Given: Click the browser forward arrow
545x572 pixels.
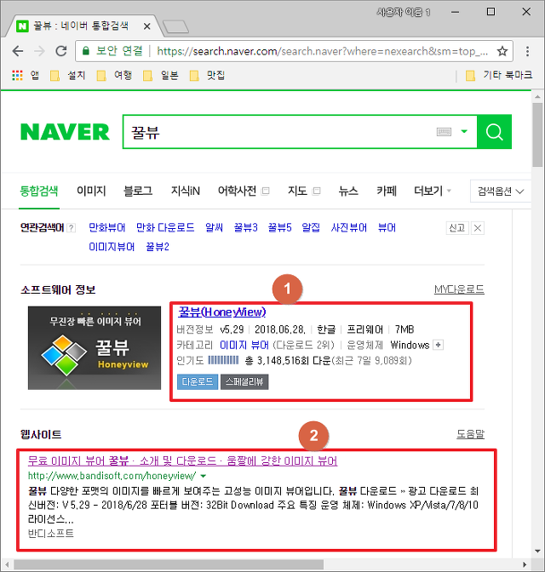Looking at the screenshot, I should point(39,51).
